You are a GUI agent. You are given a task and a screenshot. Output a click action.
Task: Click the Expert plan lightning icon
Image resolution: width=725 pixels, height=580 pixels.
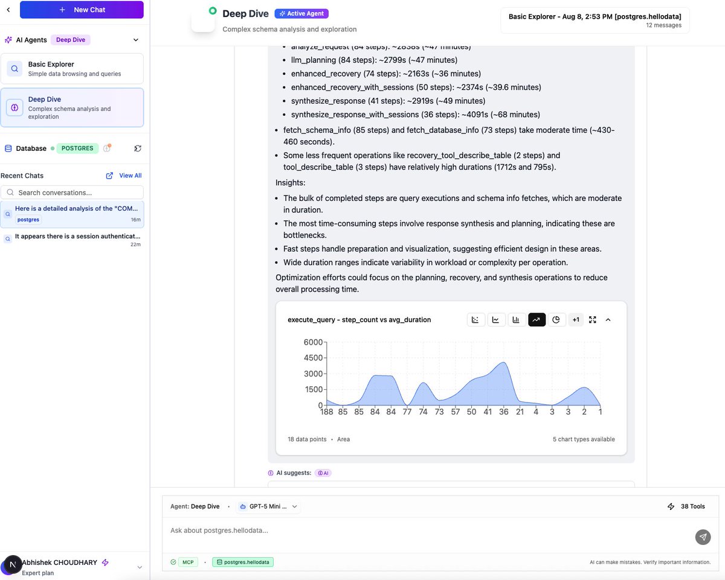tap(105, 562)
